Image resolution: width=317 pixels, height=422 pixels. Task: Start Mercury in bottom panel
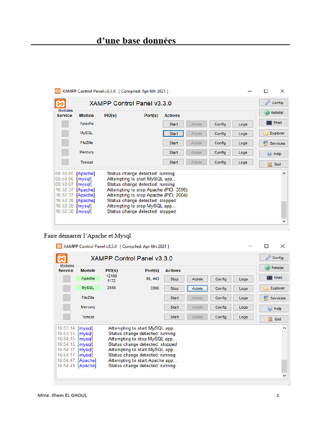(174, 307)
